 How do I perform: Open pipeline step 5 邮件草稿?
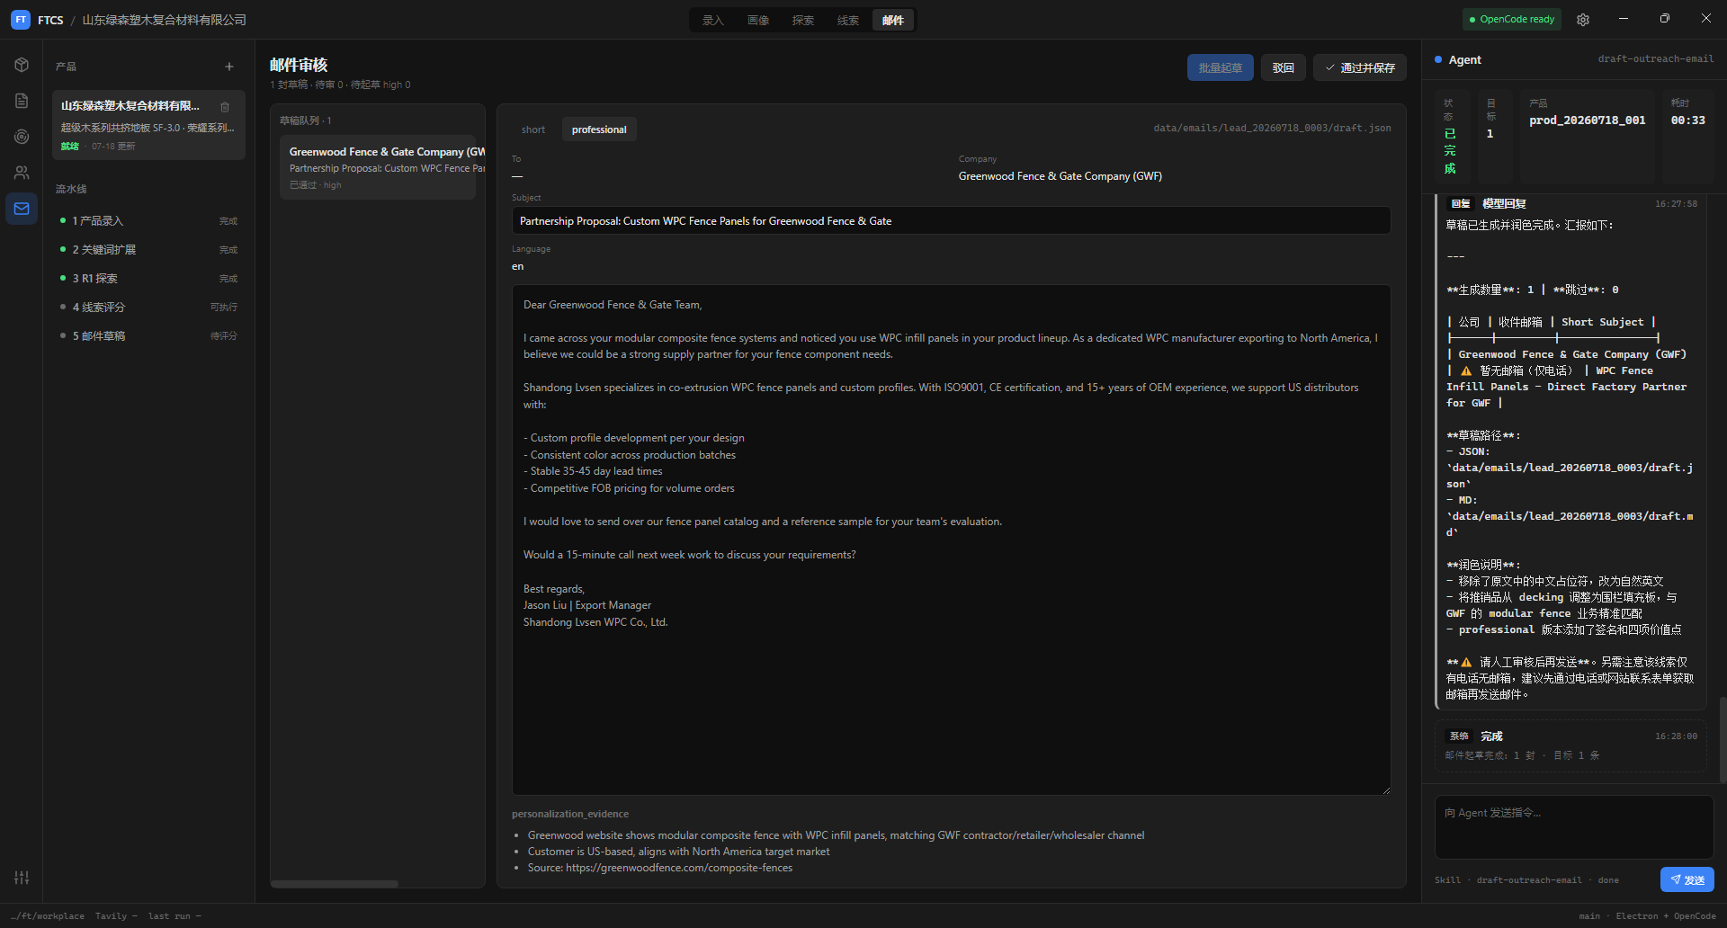(x=148, y=336)
